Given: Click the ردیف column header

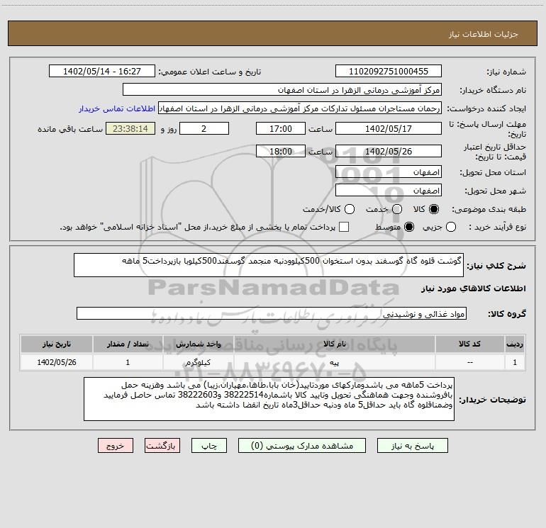Looking at the screenshot, I should [515, 344].
